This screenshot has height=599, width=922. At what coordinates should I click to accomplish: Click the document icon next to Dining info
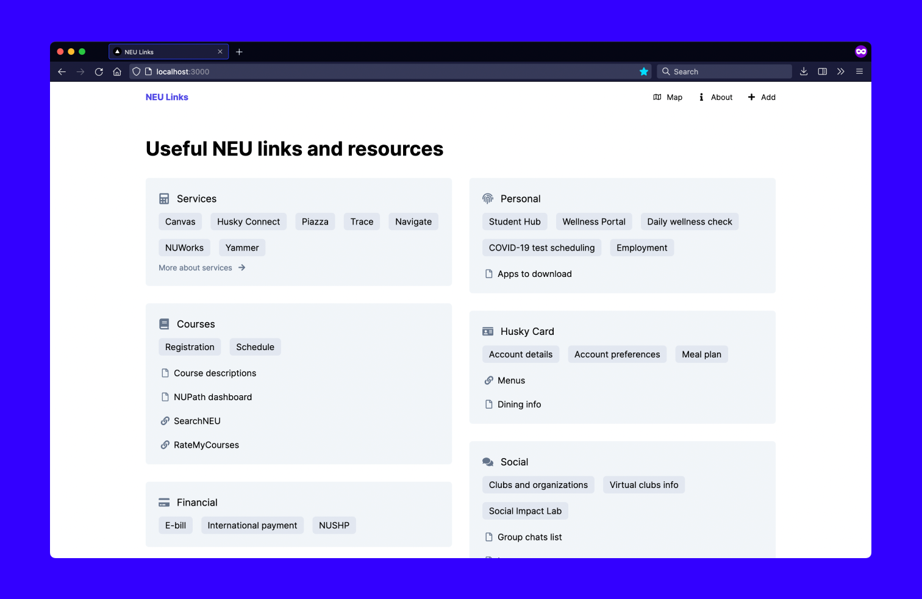(x=488, y=404)
